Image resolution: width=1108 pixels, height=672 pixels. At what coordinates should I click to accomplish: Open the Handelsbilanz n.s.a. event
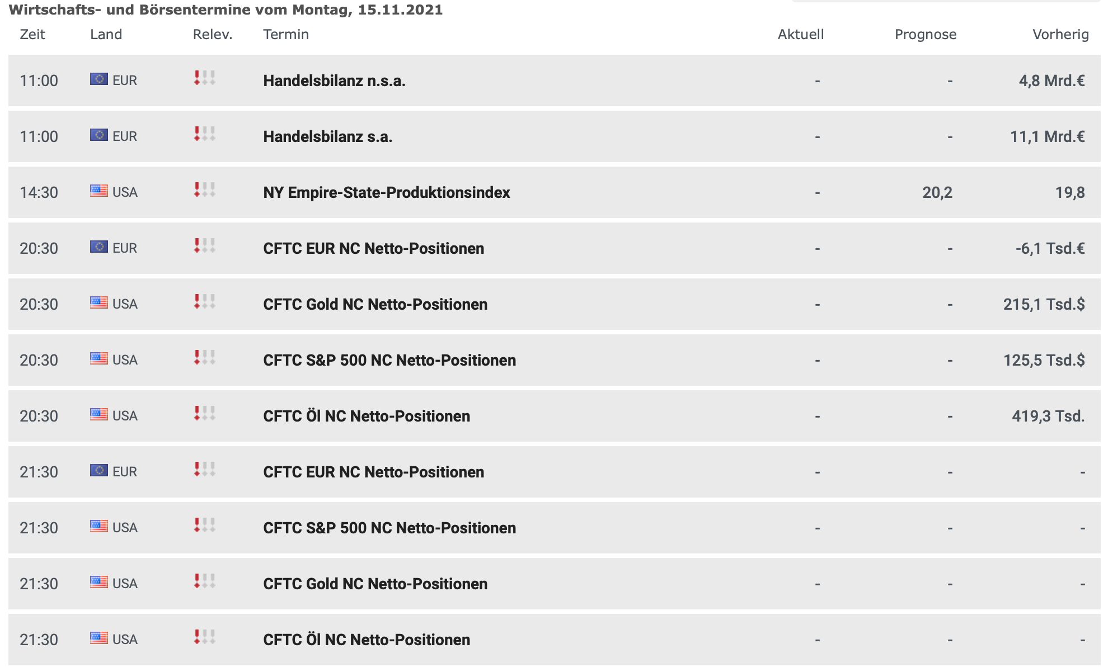coord(334,81)
